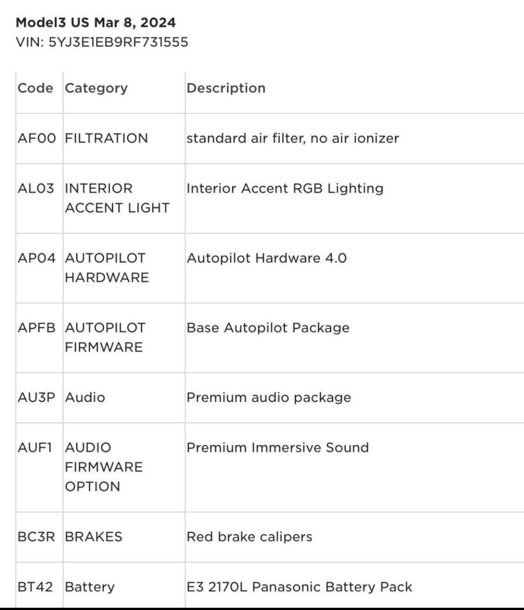This screenshot has height=610, width=524.
Task: Select the E3 2170L Panasonic Battery Pack text
Action: (299, 587)
